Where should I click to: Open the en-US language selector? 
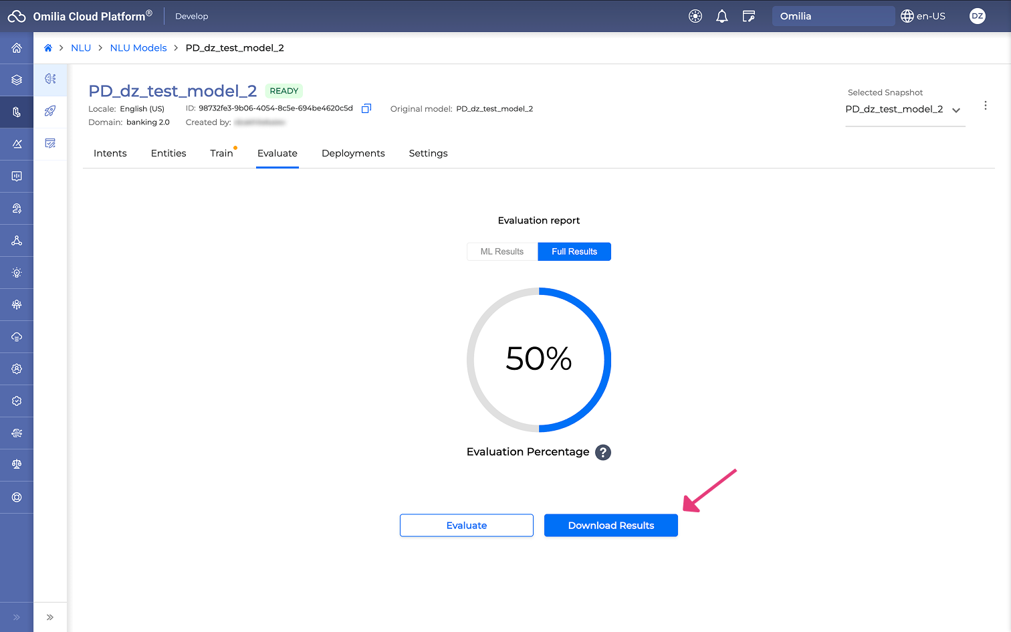click(923, 16)
